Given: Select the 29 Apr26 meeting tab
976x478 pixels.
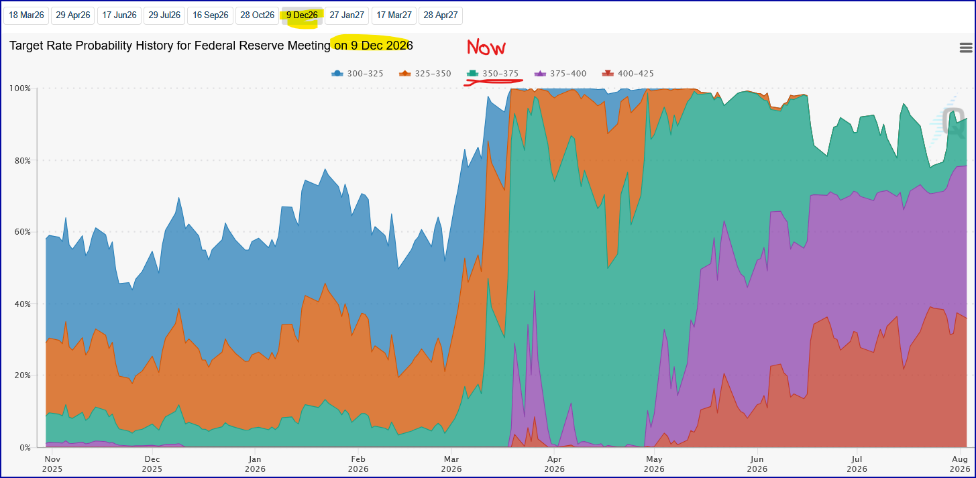Looking at the screenshot, I should click(72, 15).
